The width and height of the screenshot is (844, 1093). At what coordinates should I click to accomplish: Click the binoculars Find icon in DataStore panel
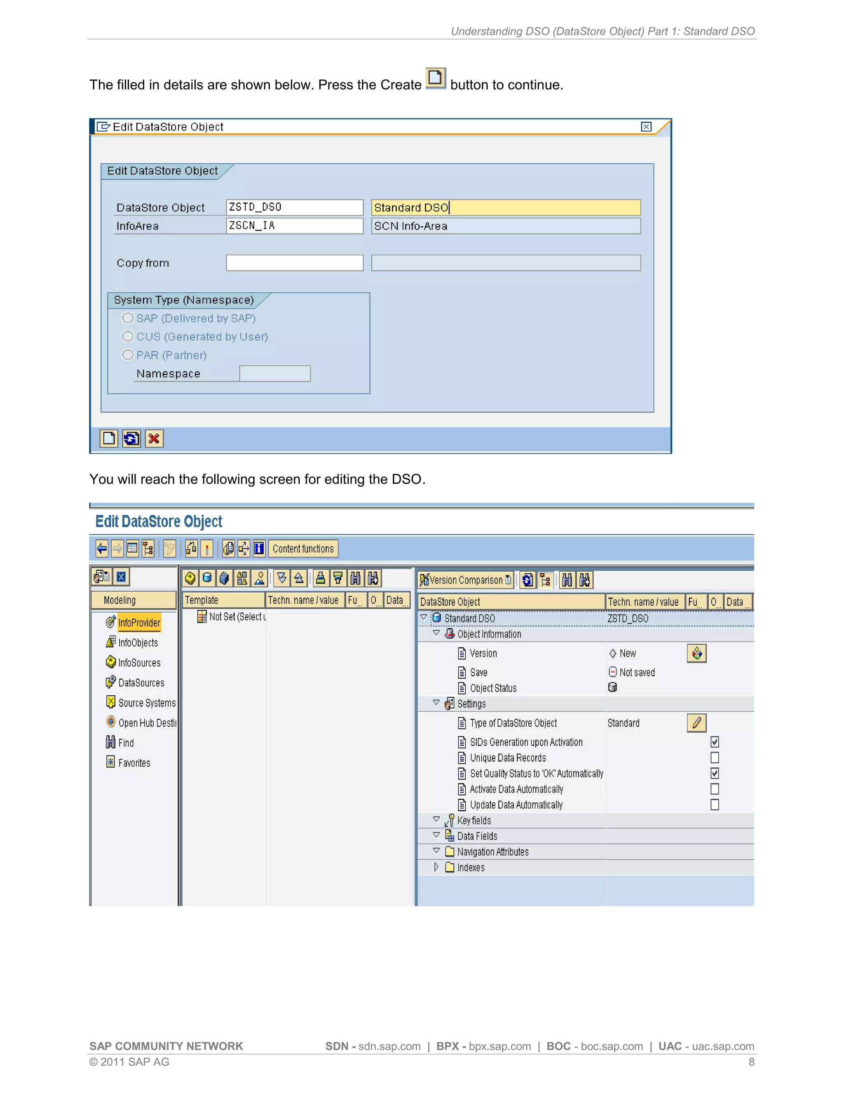(567, 580)
